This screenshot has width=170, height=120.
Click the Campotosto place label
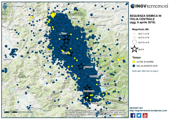click(107, 86)
